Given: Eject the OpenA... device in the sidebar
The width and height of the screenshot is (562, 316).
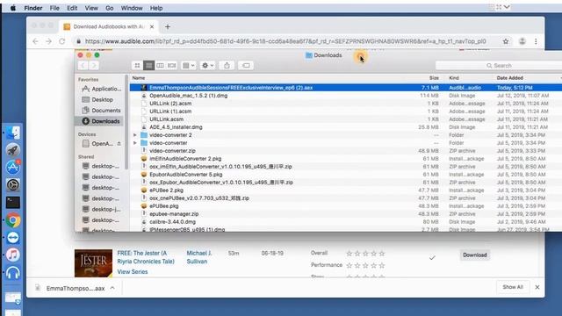Looking at the screenshot, I should pyautogui.click(x=119, y=144).
